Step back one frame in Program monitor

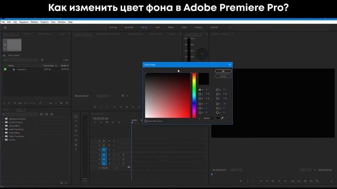coord(267,181)
